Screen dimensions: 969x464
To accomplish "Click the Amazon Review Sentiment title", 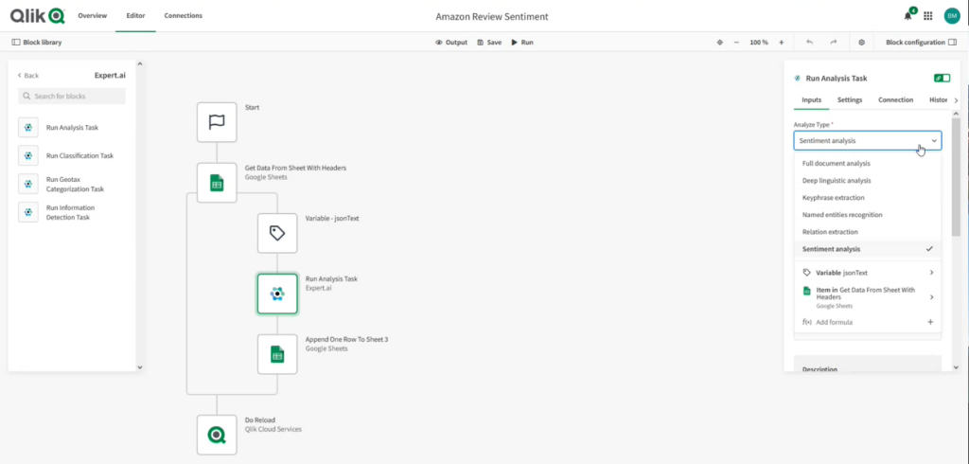I will point(492,17).
